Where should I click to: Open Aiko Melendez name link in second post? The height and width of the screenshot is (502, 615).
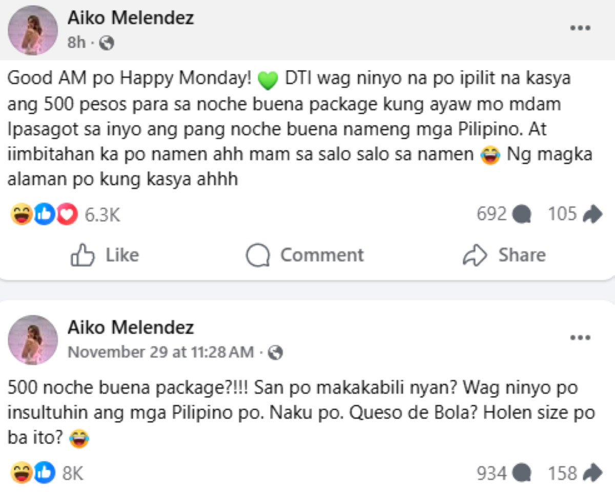pos(131,328)
